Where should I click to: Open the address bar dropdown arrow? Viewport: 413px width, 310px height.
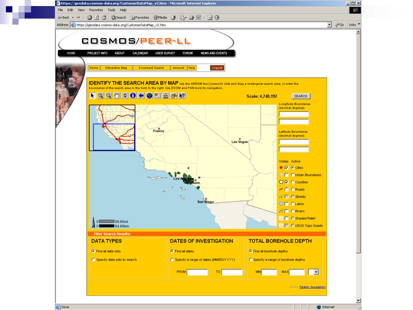[329, 25]
